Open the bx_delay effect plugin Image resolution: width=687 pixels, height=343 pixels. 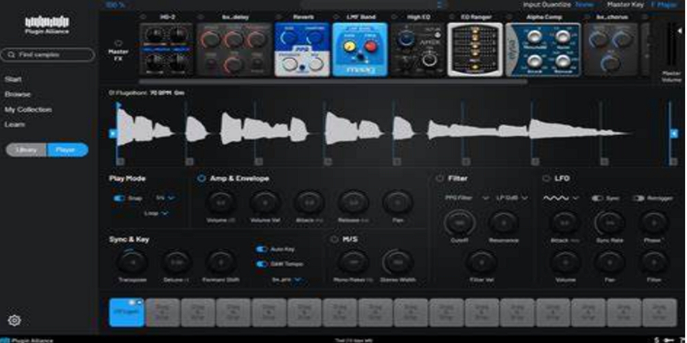234,49
